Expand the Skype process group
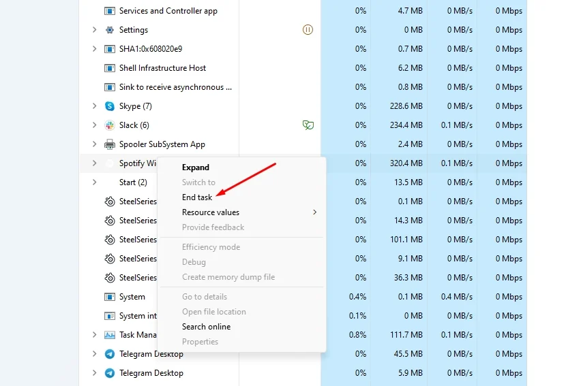566x386 pixels. point(94,106)
